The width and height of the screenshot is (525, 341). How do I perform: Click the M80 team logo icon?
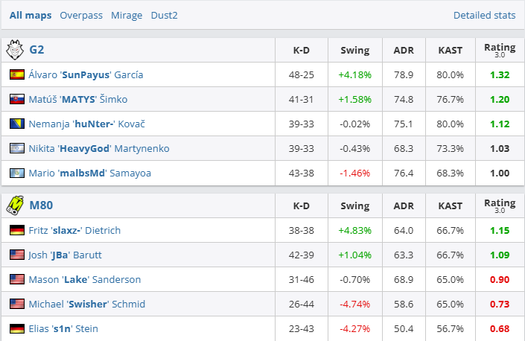(15, 205)
